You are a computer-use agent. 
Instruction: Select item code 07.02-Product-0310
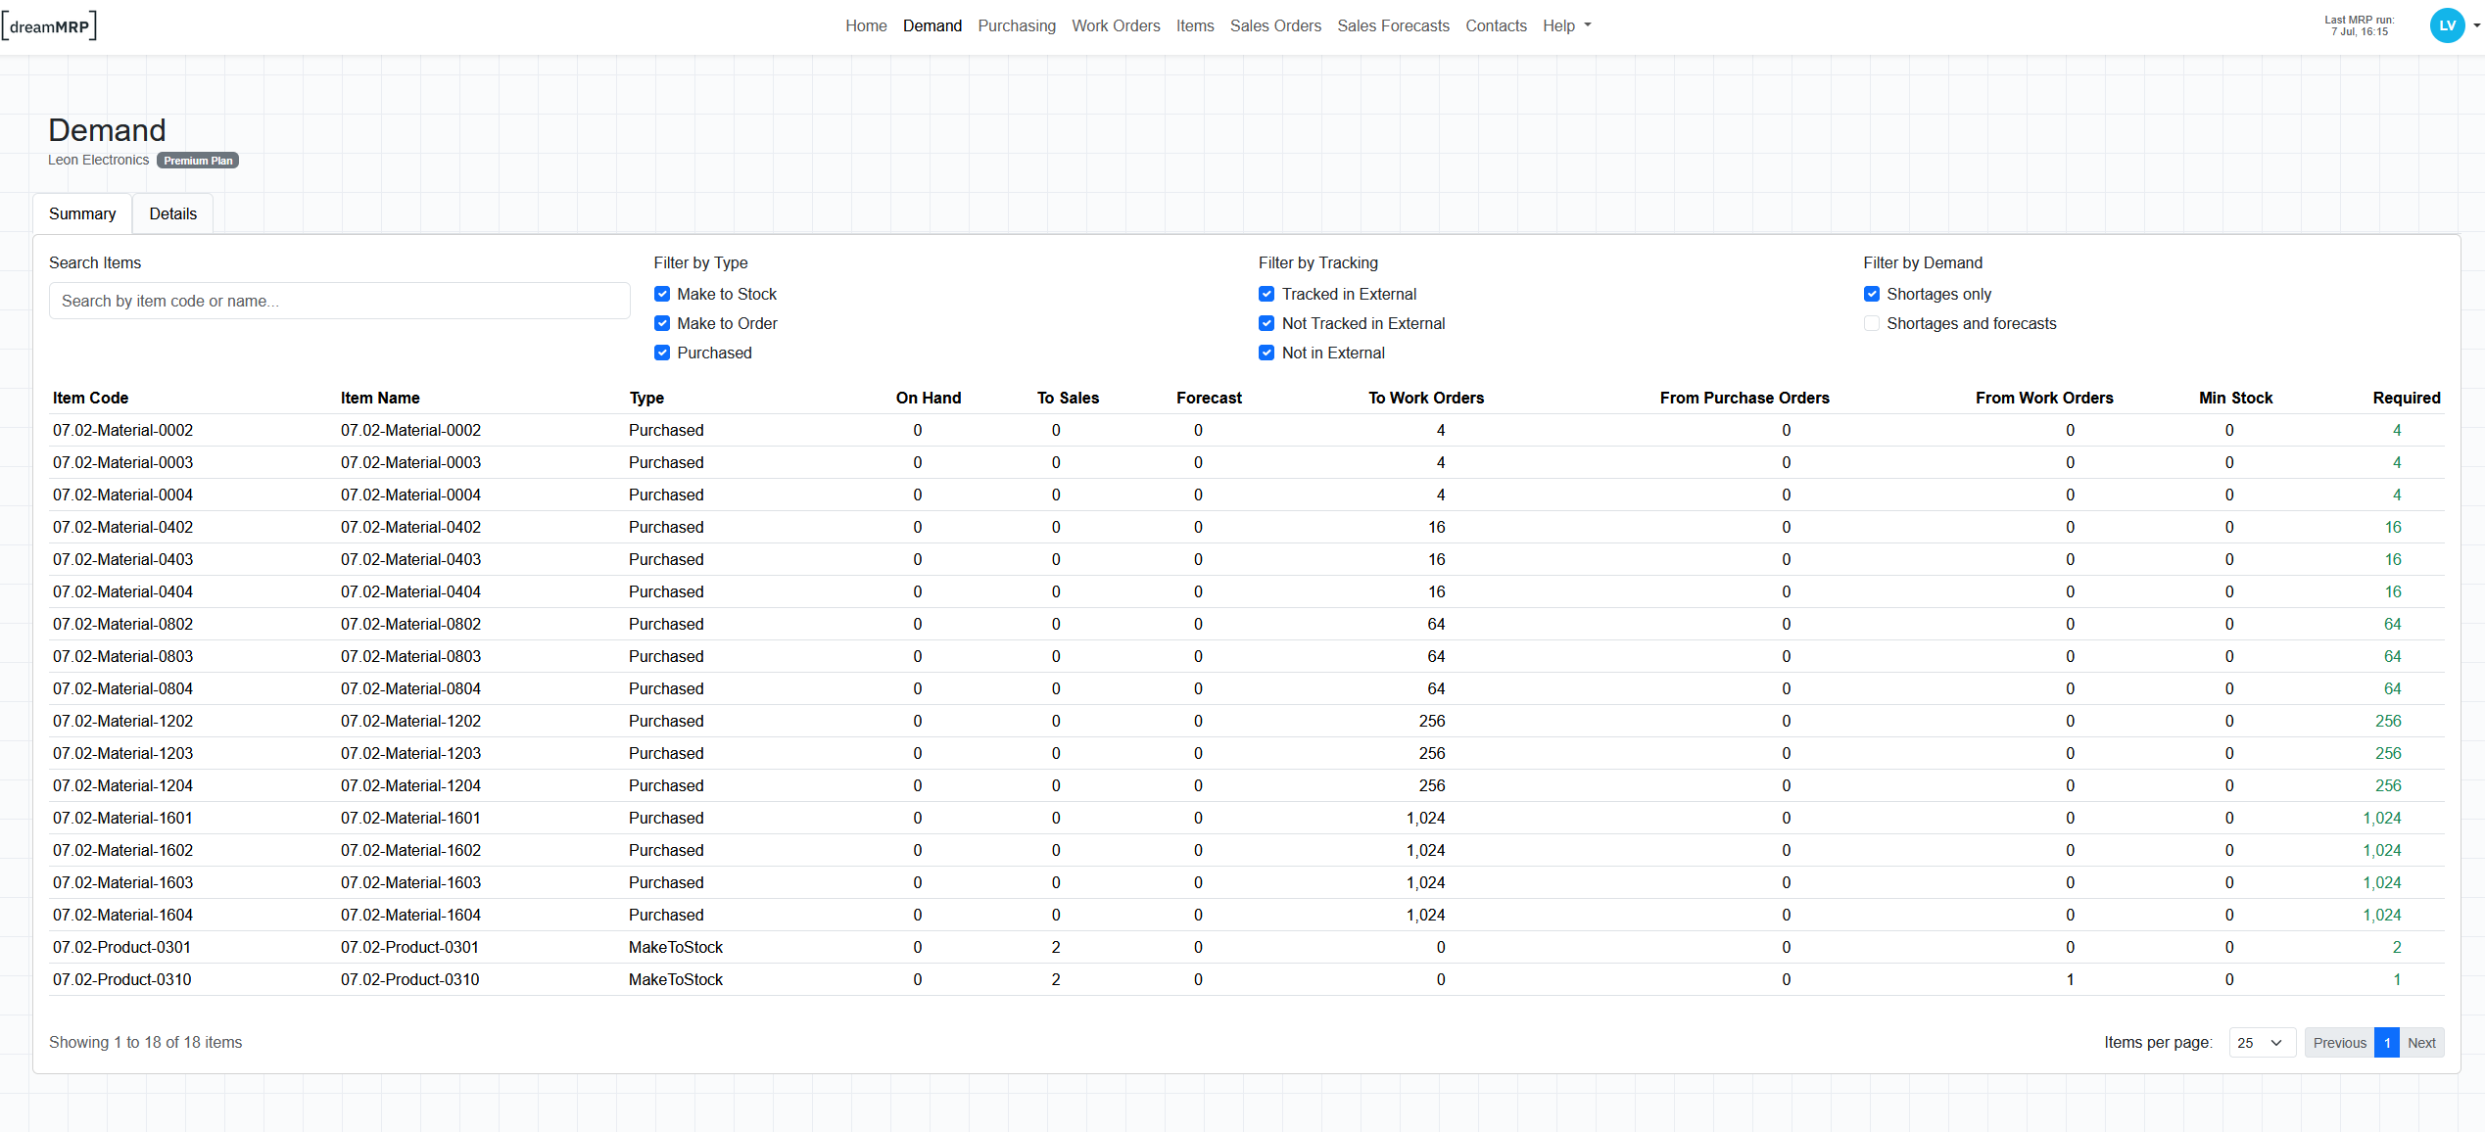pyautogui.click(x=122, y=979)
